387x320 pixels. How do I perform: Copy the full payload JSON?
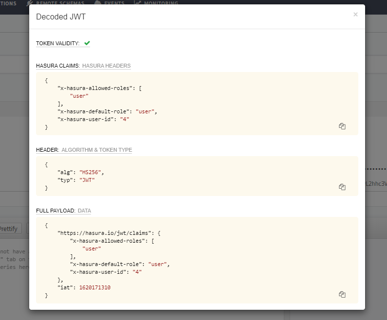(342, 294)
